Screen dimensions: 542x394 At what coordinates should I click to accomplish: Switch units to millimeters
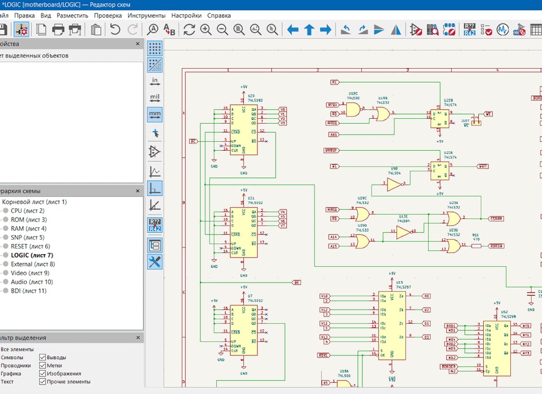(155, 115)
